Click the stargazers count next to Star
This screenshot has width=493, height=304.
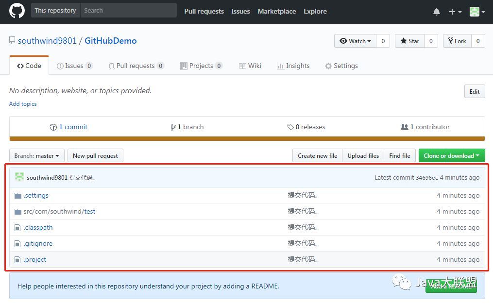(x=431, y=41)
